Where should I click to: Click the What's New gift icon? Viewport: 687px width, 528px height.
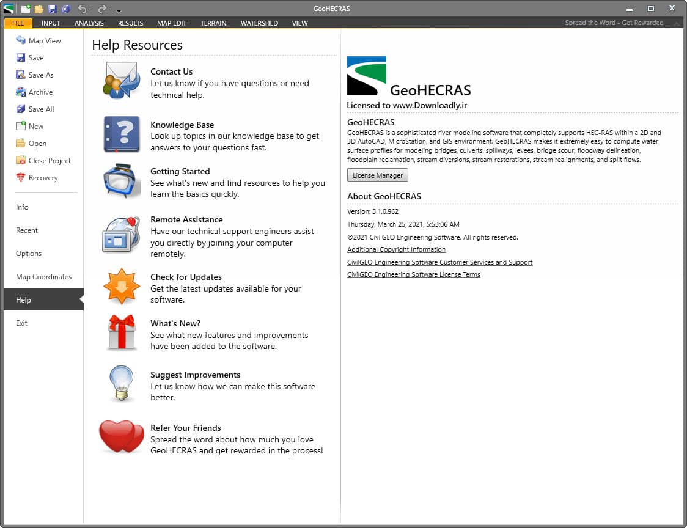(x=122, y=332)
